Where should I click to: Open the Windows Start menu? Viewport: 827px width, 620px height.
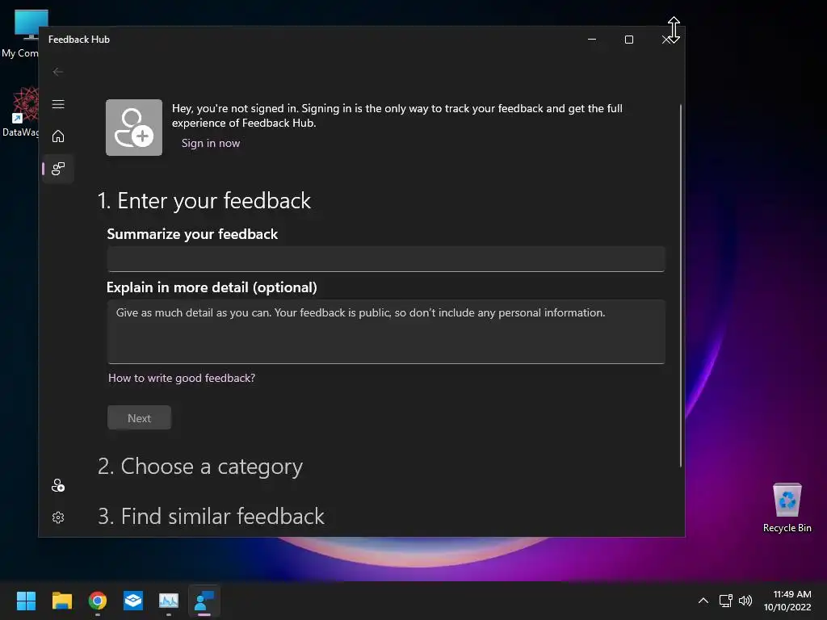[x=26, y=601]
